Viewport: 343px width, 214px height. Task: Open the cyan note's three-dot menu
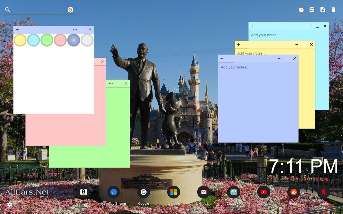point(310,26)
